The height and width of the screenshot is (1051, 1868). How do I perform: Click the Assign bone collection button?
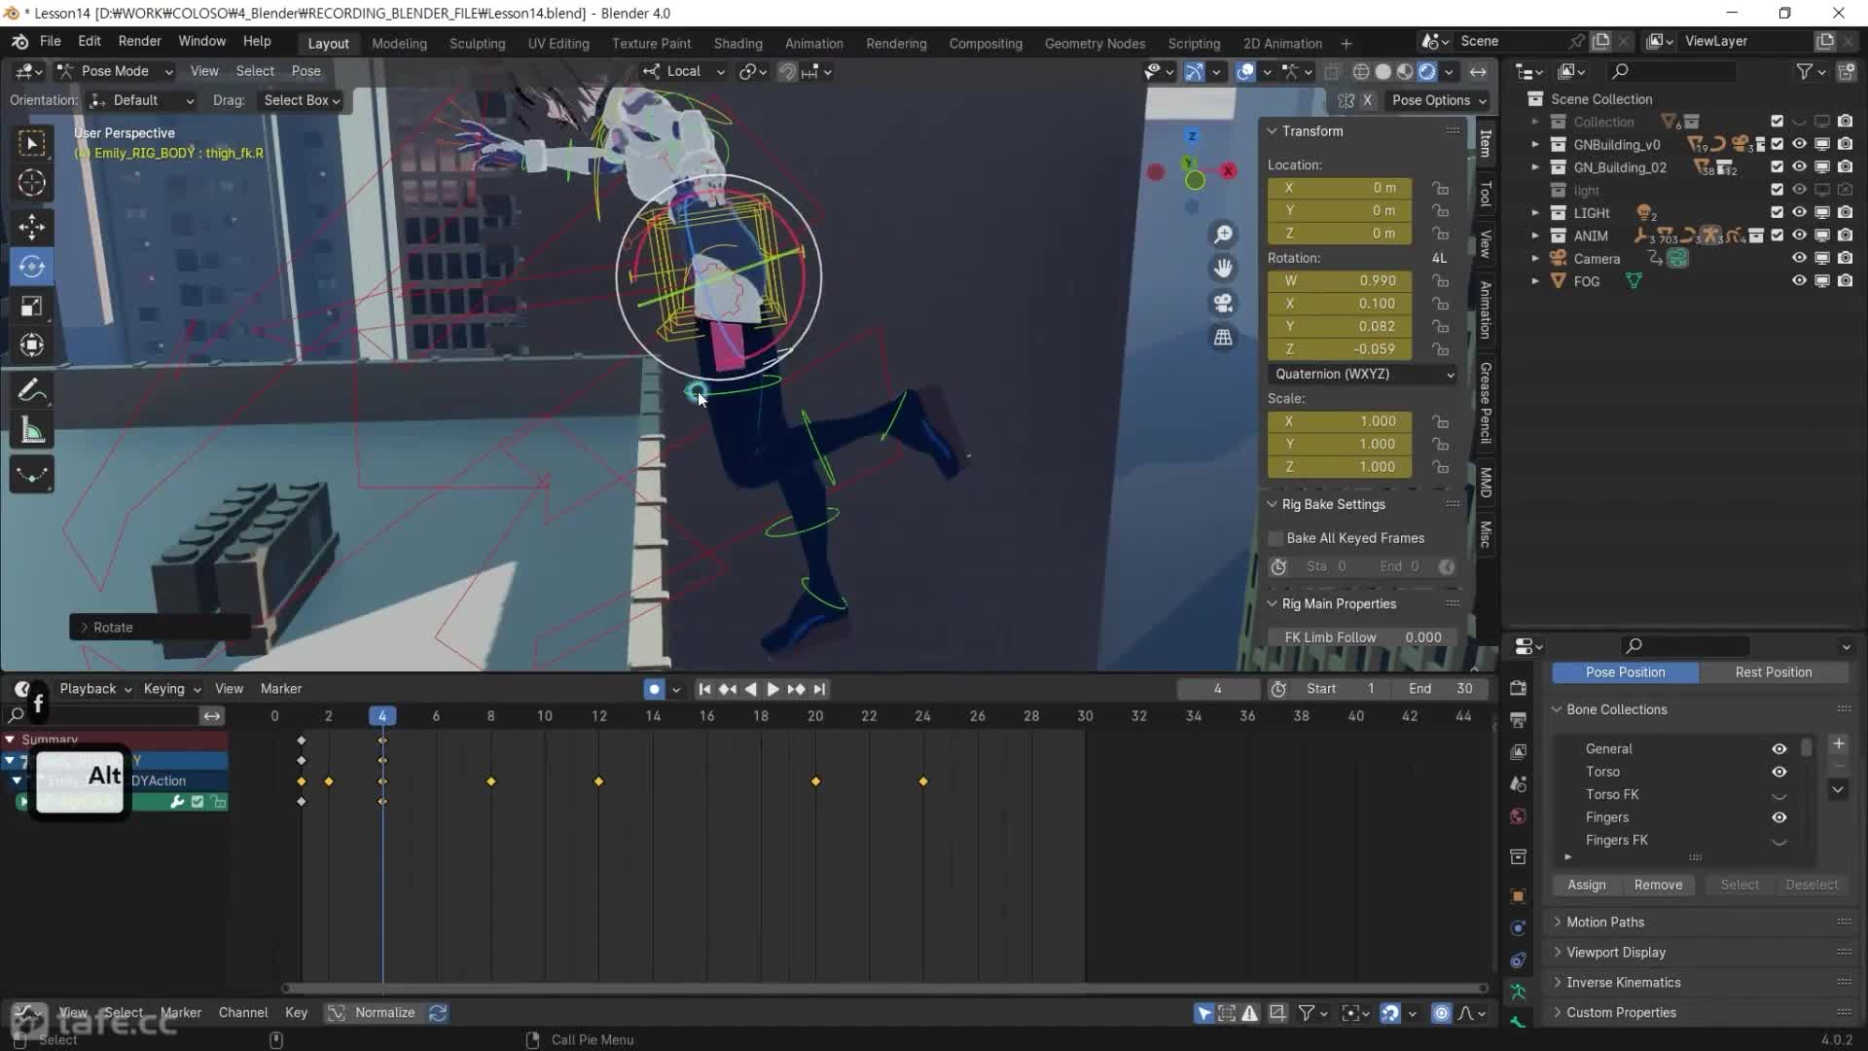tap(1586, 885)
